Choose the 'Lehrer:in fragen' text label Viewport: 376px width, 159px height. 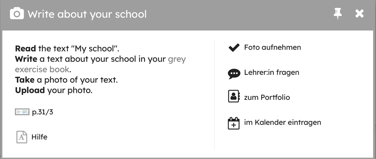coord(271,72)
